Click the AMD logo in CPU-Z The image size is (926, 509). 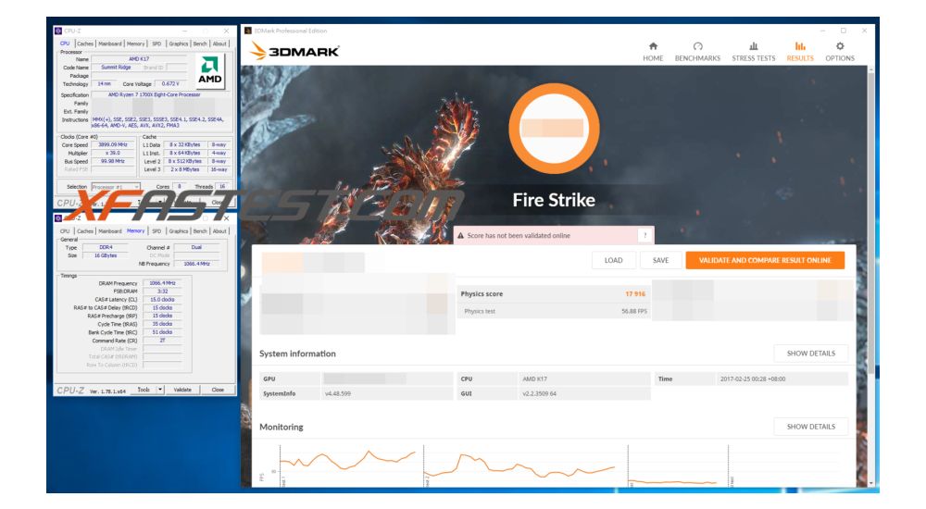[210, 71]
